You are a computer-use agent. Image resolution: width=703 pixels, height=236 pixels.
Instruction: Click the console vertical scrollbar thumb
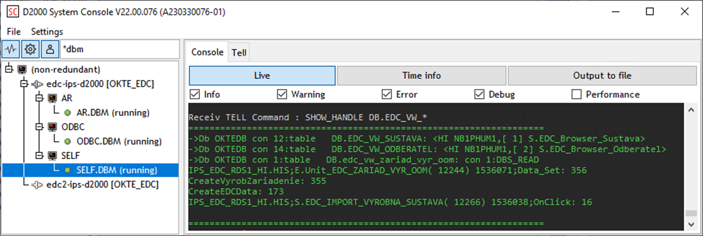[691, 213]
